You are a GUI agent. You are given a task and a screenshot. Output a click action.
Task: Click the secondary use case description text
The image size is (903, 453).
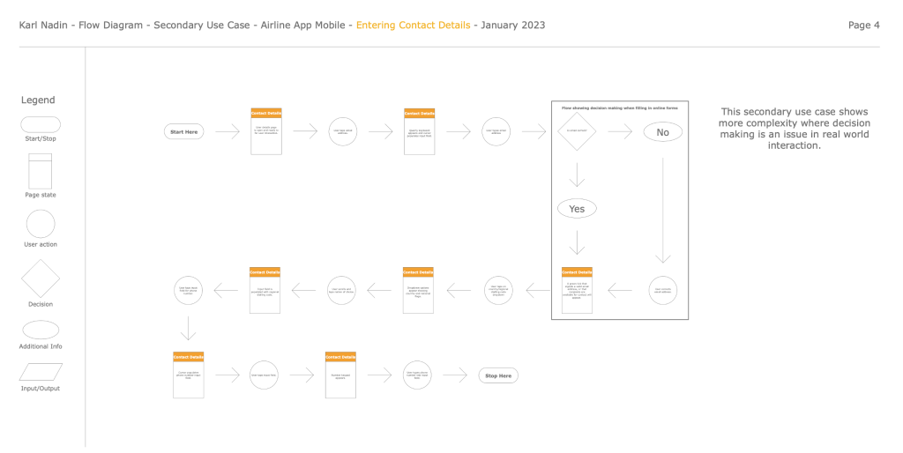tap(795, 129)
